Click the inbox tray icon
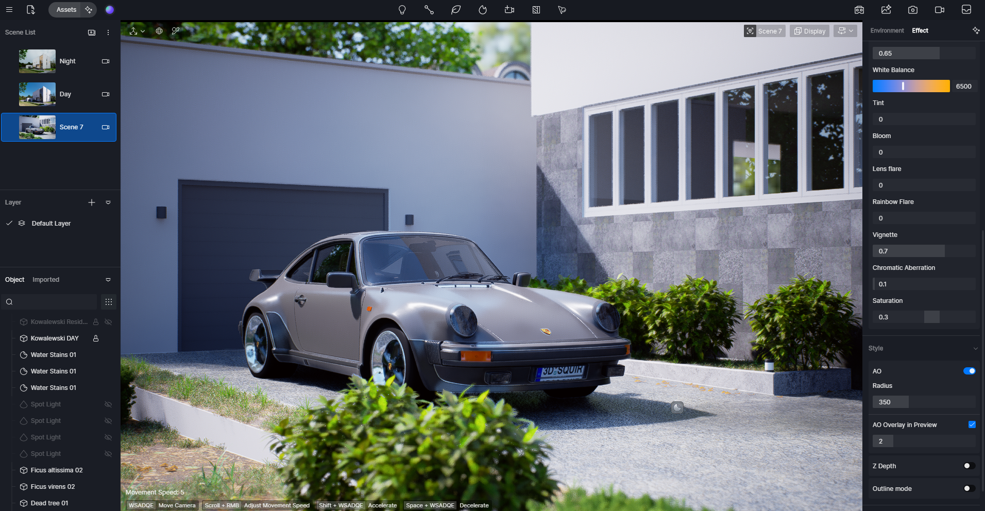Viewport: 985px width, 511px height. point(966,10)
